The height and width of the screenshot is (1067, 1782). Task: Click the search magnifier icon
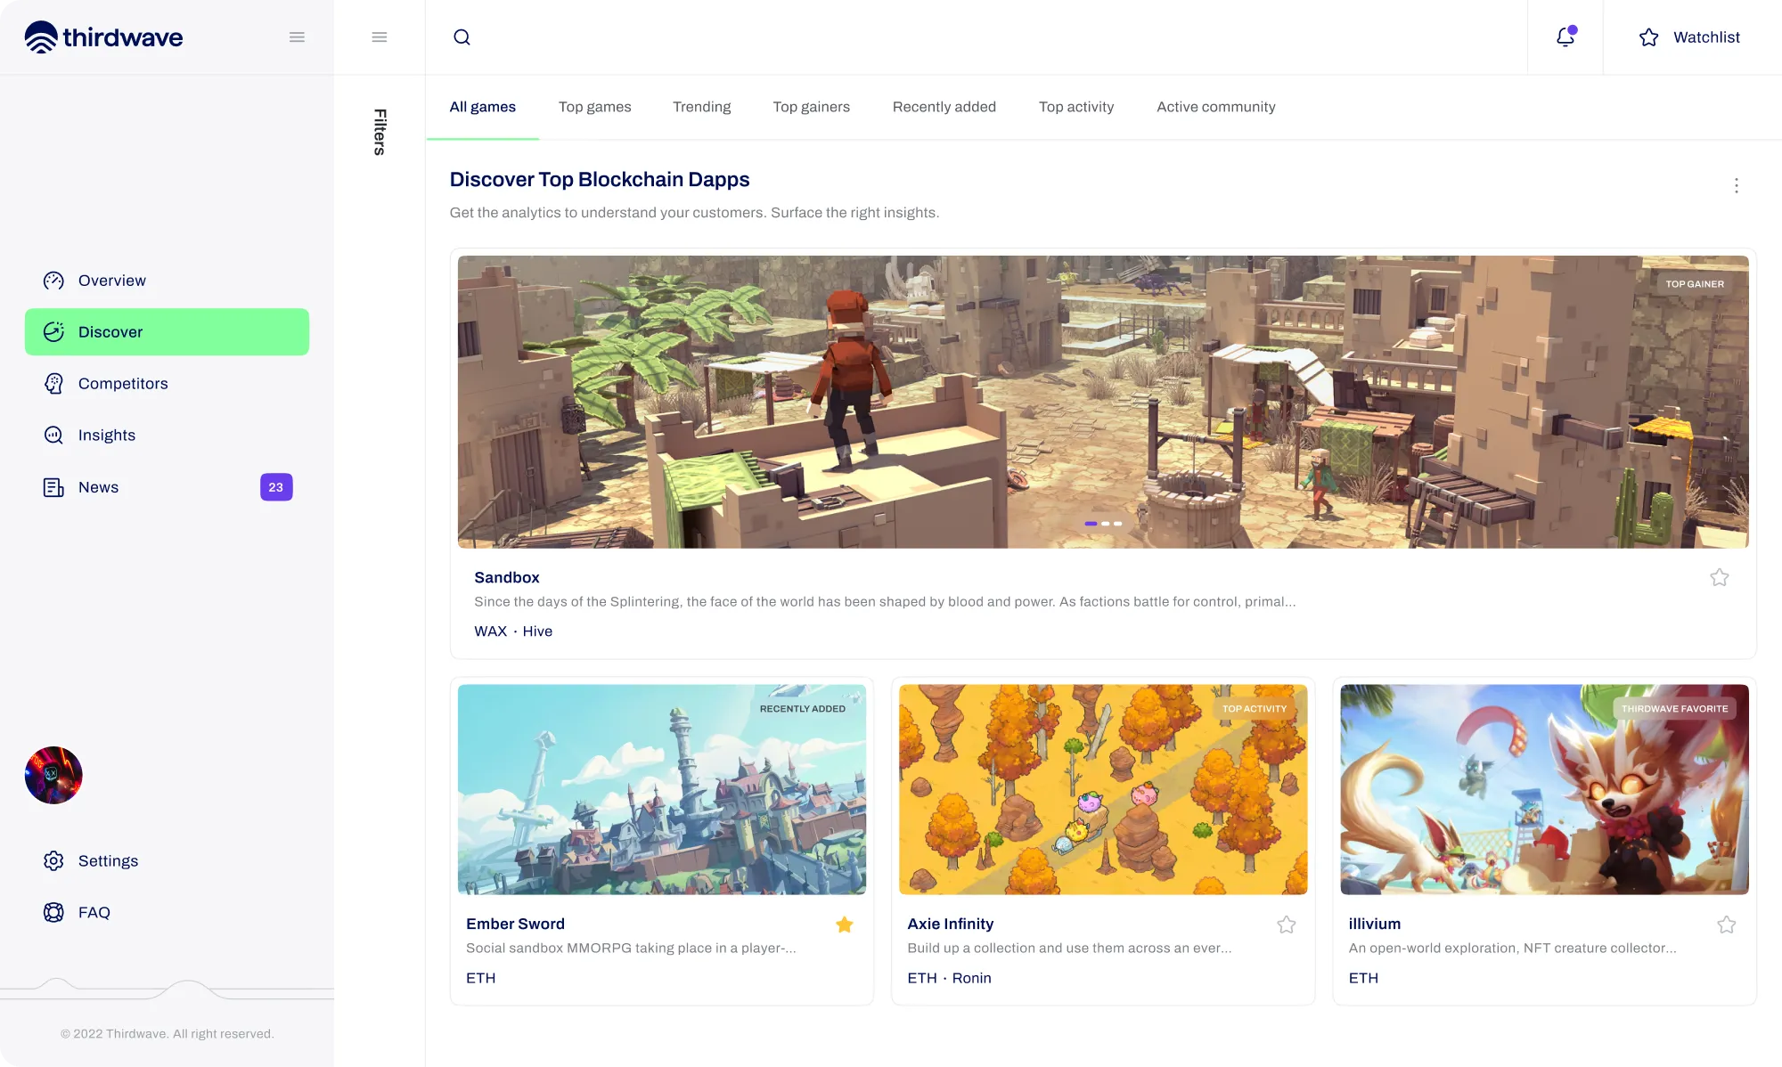click(462, 37)
